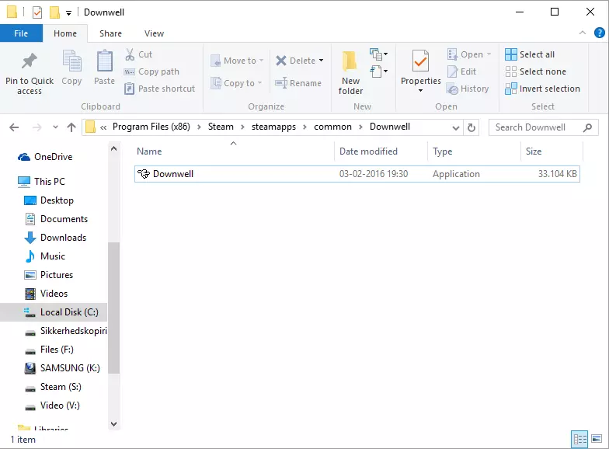Click Copy path in Clipboard group

point(151,71)
